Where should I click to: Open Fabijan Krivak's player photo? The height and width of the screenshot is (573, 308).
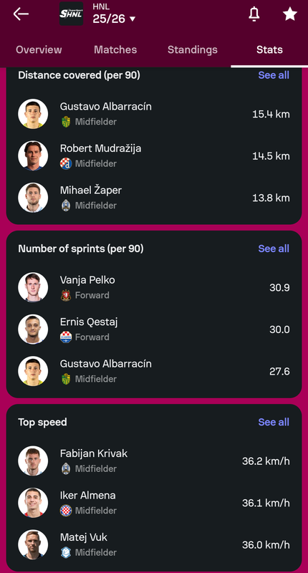[x=33, y=461]
